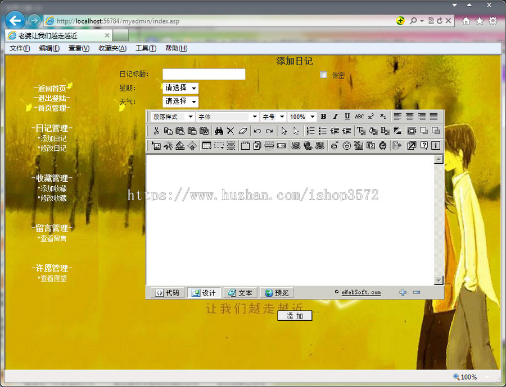The height and width of the screenshot is (387, 506).
Task: Open the 字体 font dropdown
Action: (x=228, y=117)
